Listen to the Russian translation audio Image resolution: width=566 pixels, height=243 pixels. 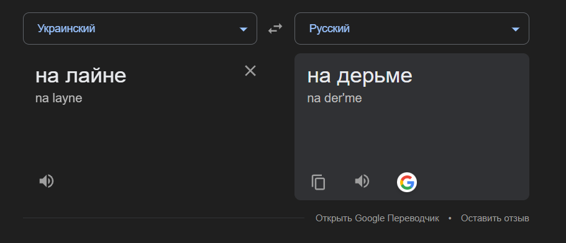[362, 181]
